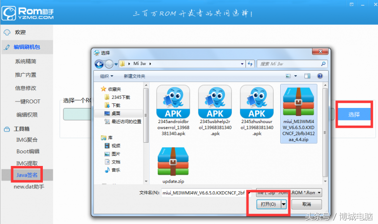Open the Java签名 tool
378x224 pixels.
[x=27, y=175]
